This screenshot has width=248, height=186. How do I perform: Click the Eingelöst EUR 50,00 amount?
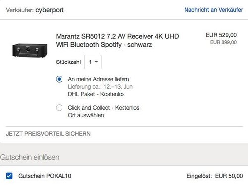215,176
